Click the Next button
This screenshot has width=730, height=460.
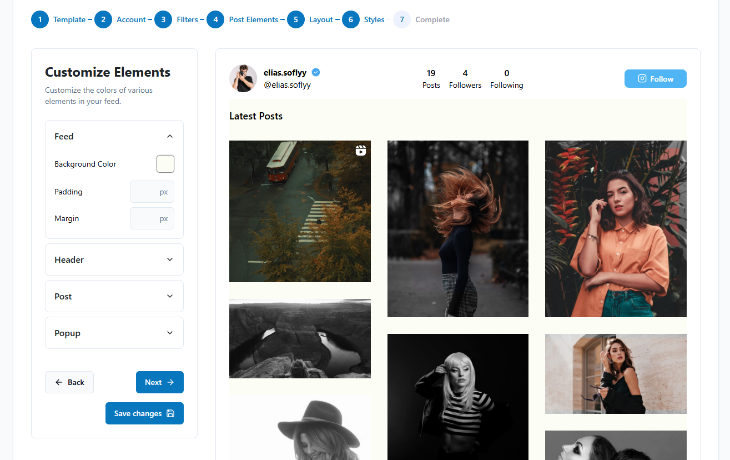(x=159, y=382)
